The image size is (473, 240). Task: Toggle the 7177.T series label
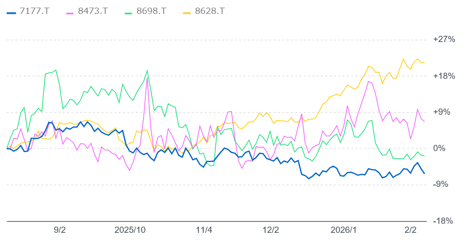click(35, 11)
